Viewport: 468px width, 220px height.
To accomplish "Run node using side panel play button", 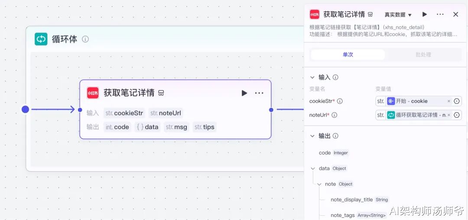I will click(424, 14).
